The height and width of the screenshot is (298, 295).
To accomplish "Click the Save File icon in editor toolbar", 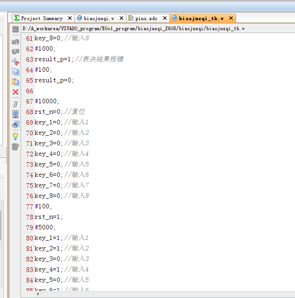I will [x=15, y=29].
